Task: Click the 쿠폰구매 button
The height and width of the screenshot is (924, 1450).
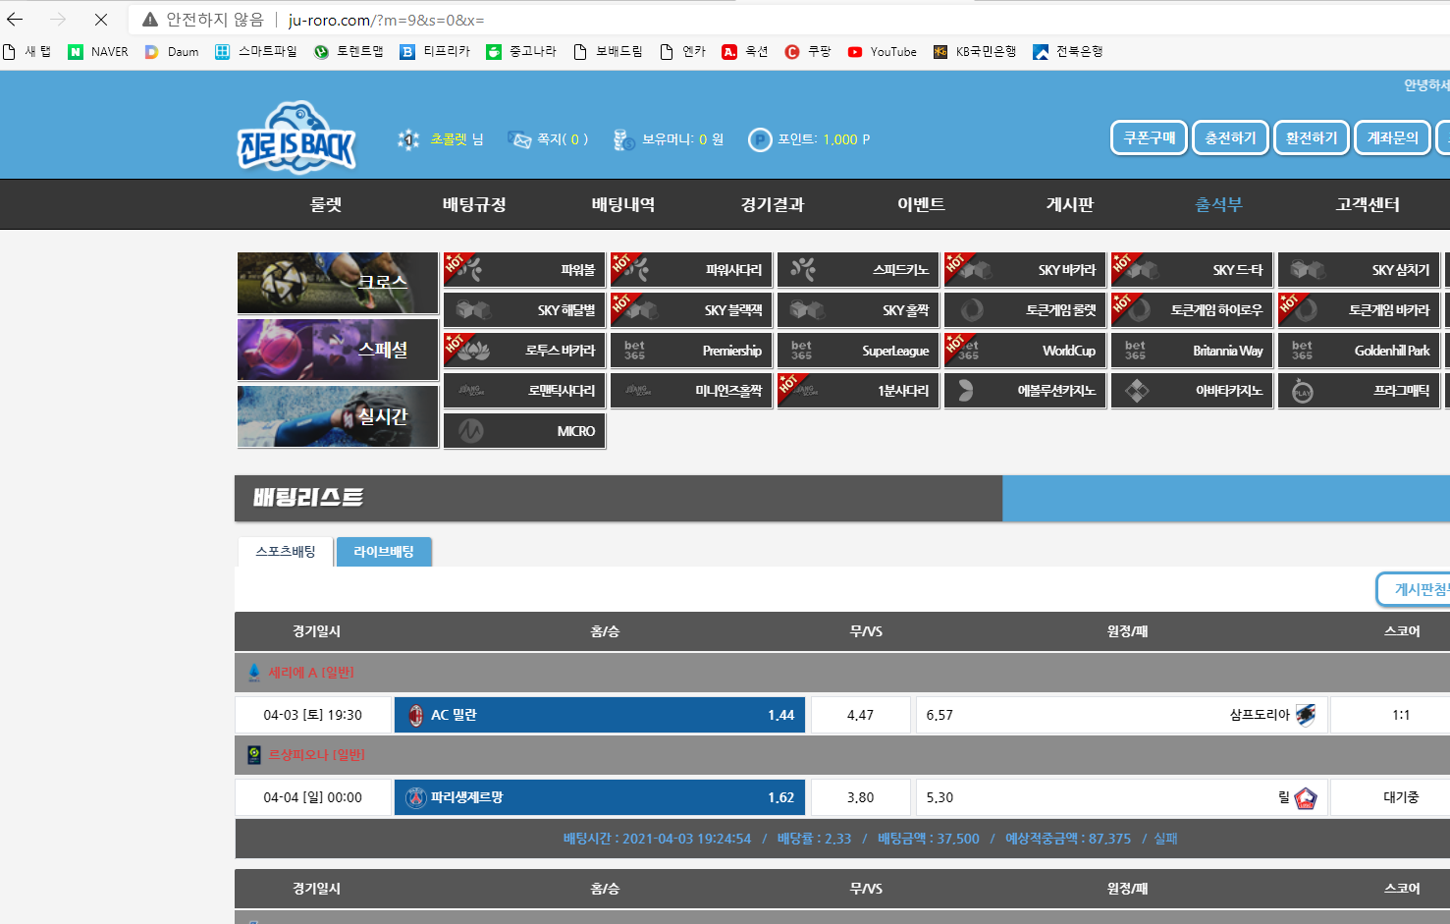Action: pos(1149,138)
